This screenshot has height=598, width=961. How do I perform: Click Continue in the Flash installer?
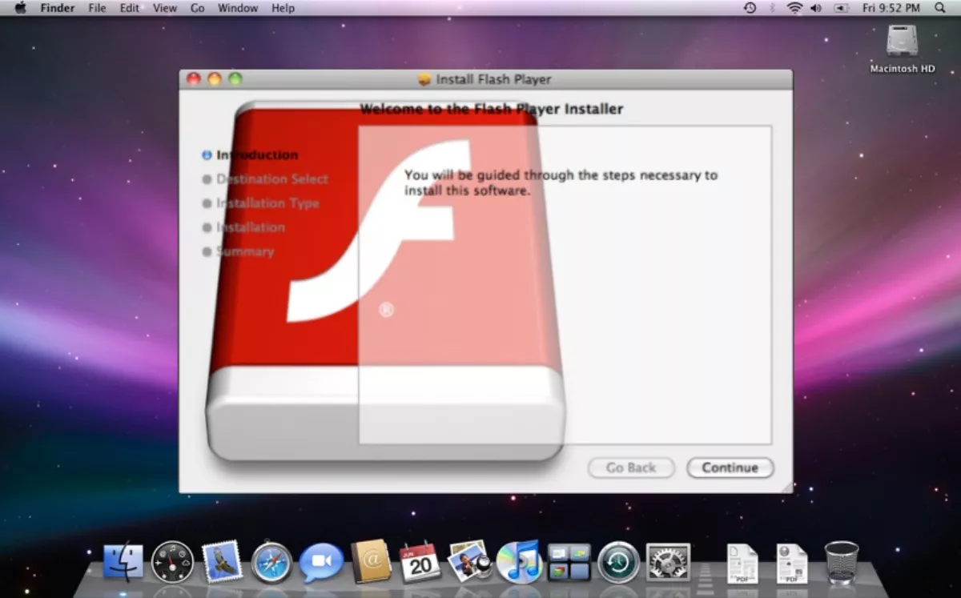[x=730, y=468]
